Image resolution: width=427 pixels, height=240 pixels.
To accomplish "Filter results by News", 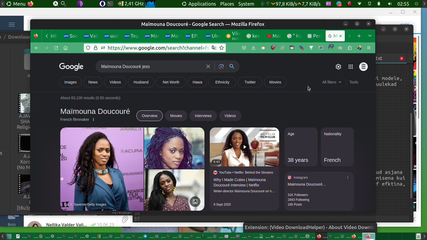I will tap(93, 82).
